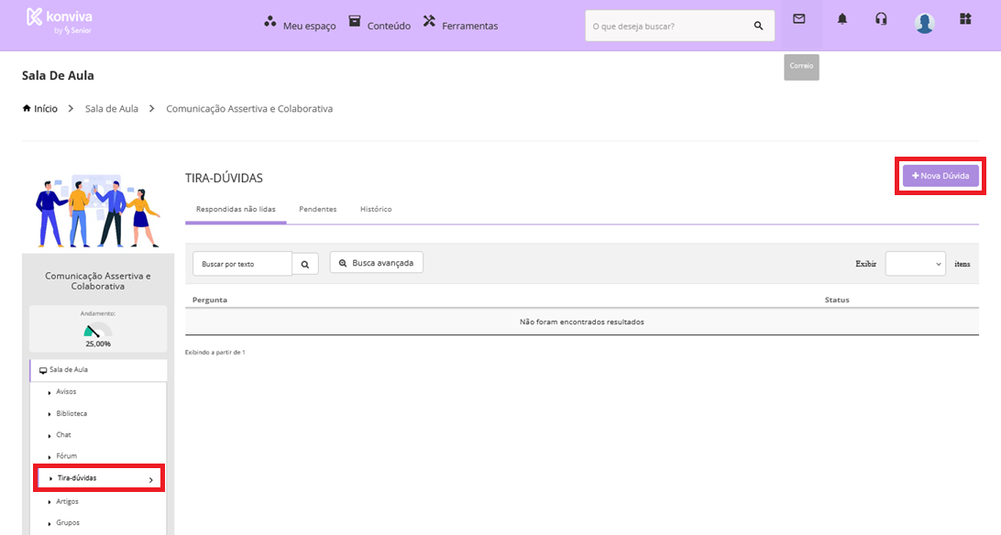This screenshot has height=535, width=1001.
Task: Open the headset support icon
Action: coord(881,19)
